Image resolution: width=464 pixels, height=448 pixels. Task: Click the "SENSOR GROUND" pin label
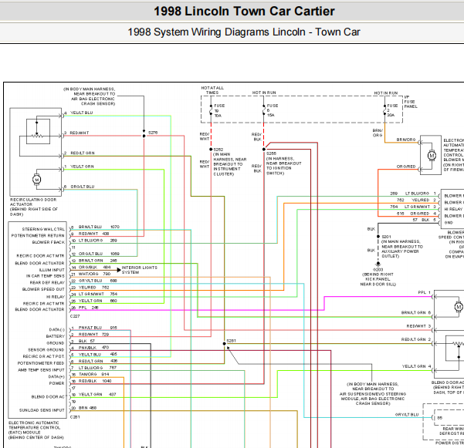[46, 350]
